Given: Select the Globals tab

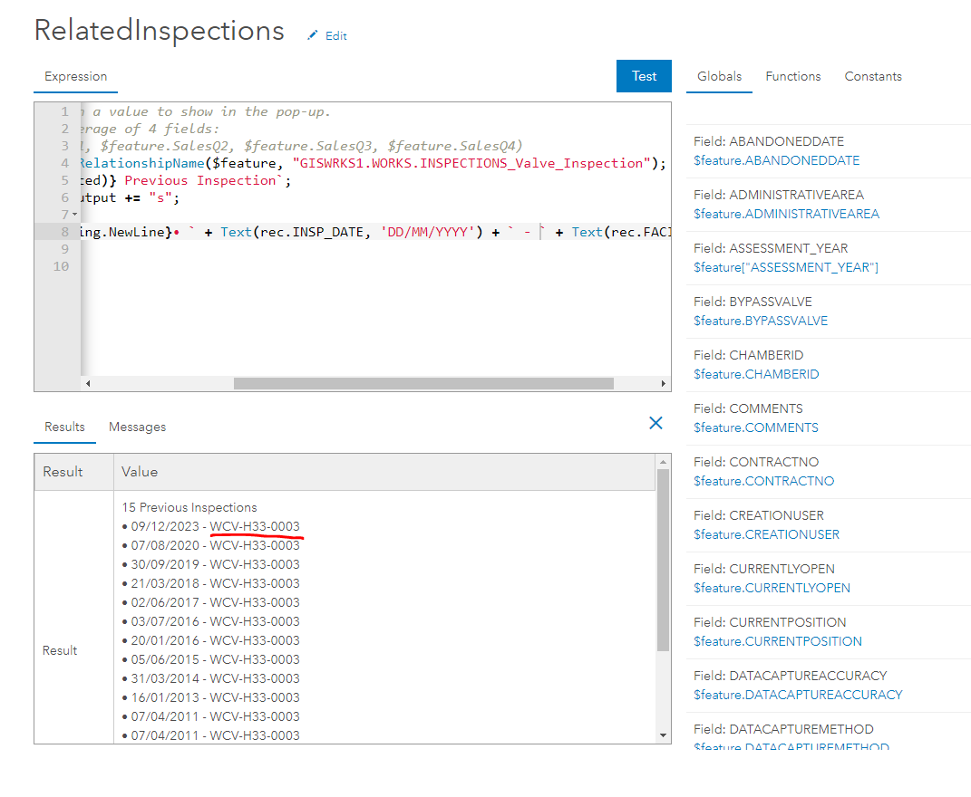Looking at the screenshot, I should (x=719, y=76).
